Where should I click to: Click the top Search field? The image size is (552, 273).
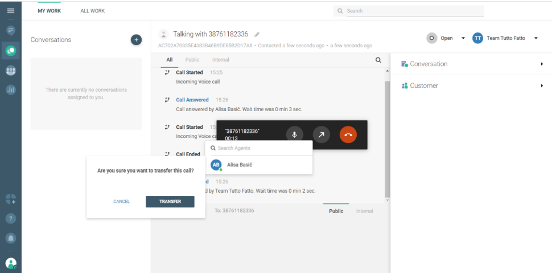(x=409, y=11)
